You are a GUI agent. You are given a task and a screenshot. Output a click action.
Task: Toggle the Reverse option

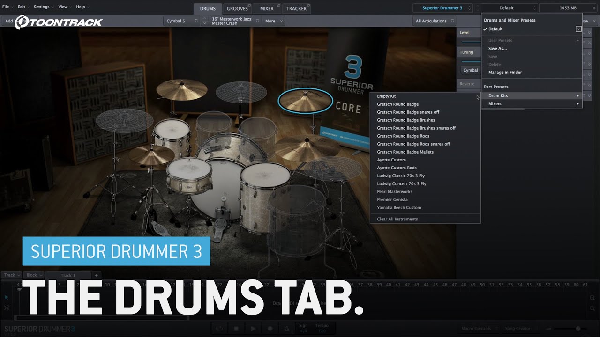[467, 84]
